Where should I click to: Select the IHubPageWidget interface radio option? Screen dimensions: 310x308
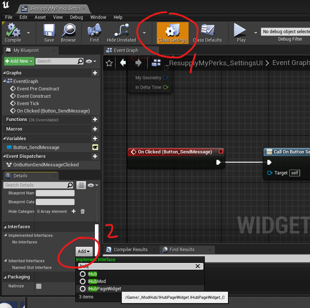83,289
